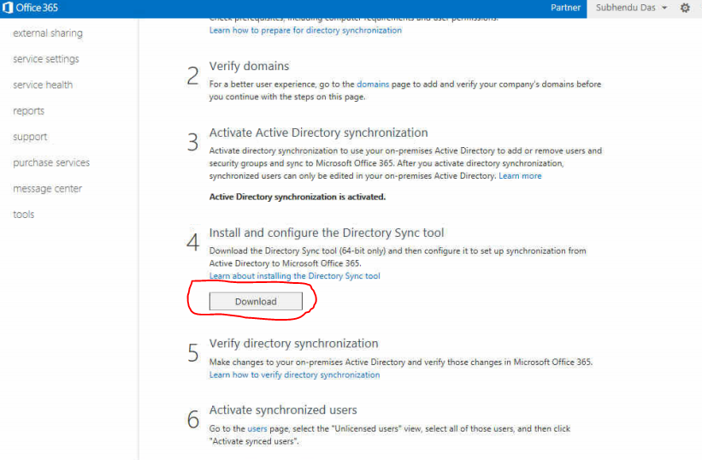Viewport: 702px width, 460px height.
Task: Click the Office 365 title text
Action: 37,8
